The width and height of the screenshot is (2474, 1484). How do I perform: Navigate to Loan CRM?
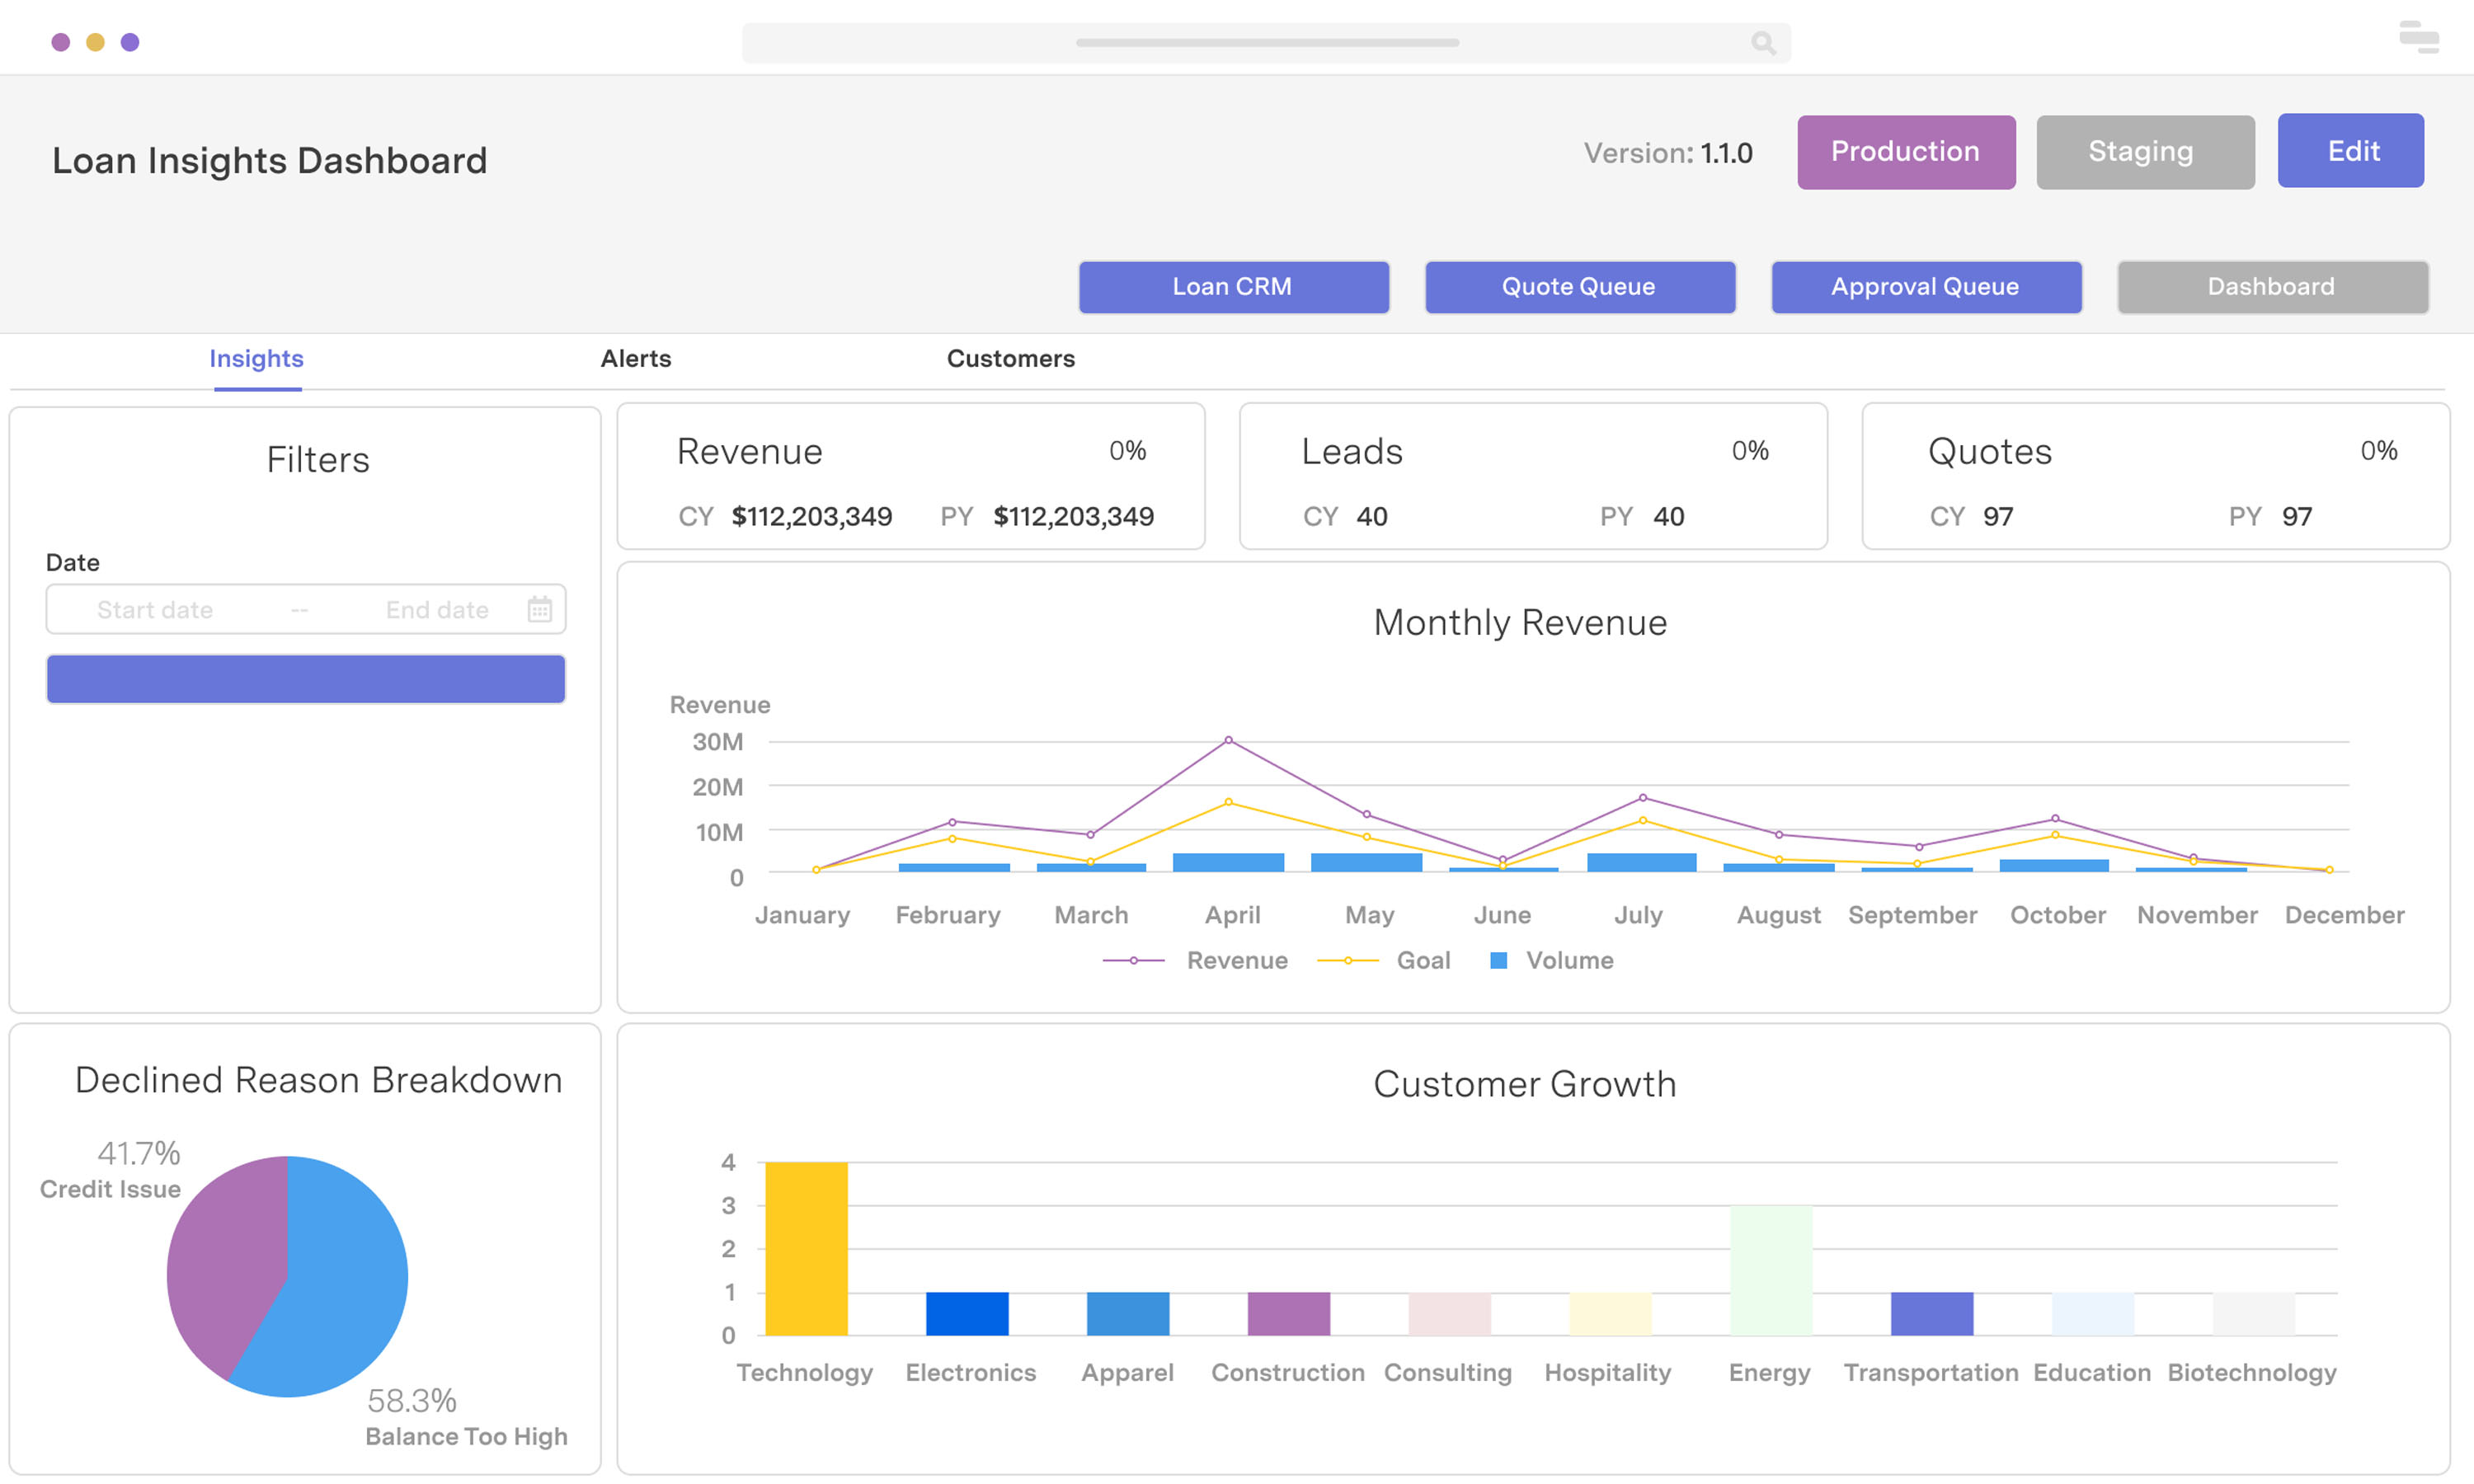pos(1233,287)
